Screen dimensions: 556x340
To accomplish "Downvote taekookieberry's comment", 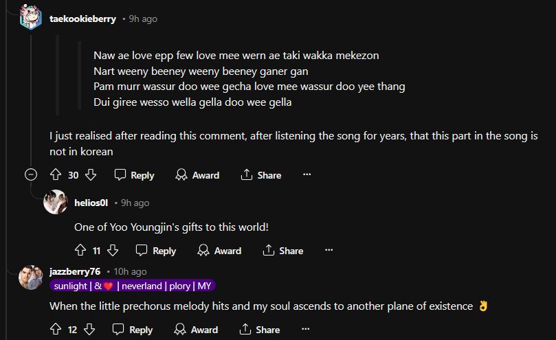I will click(91, 175).
